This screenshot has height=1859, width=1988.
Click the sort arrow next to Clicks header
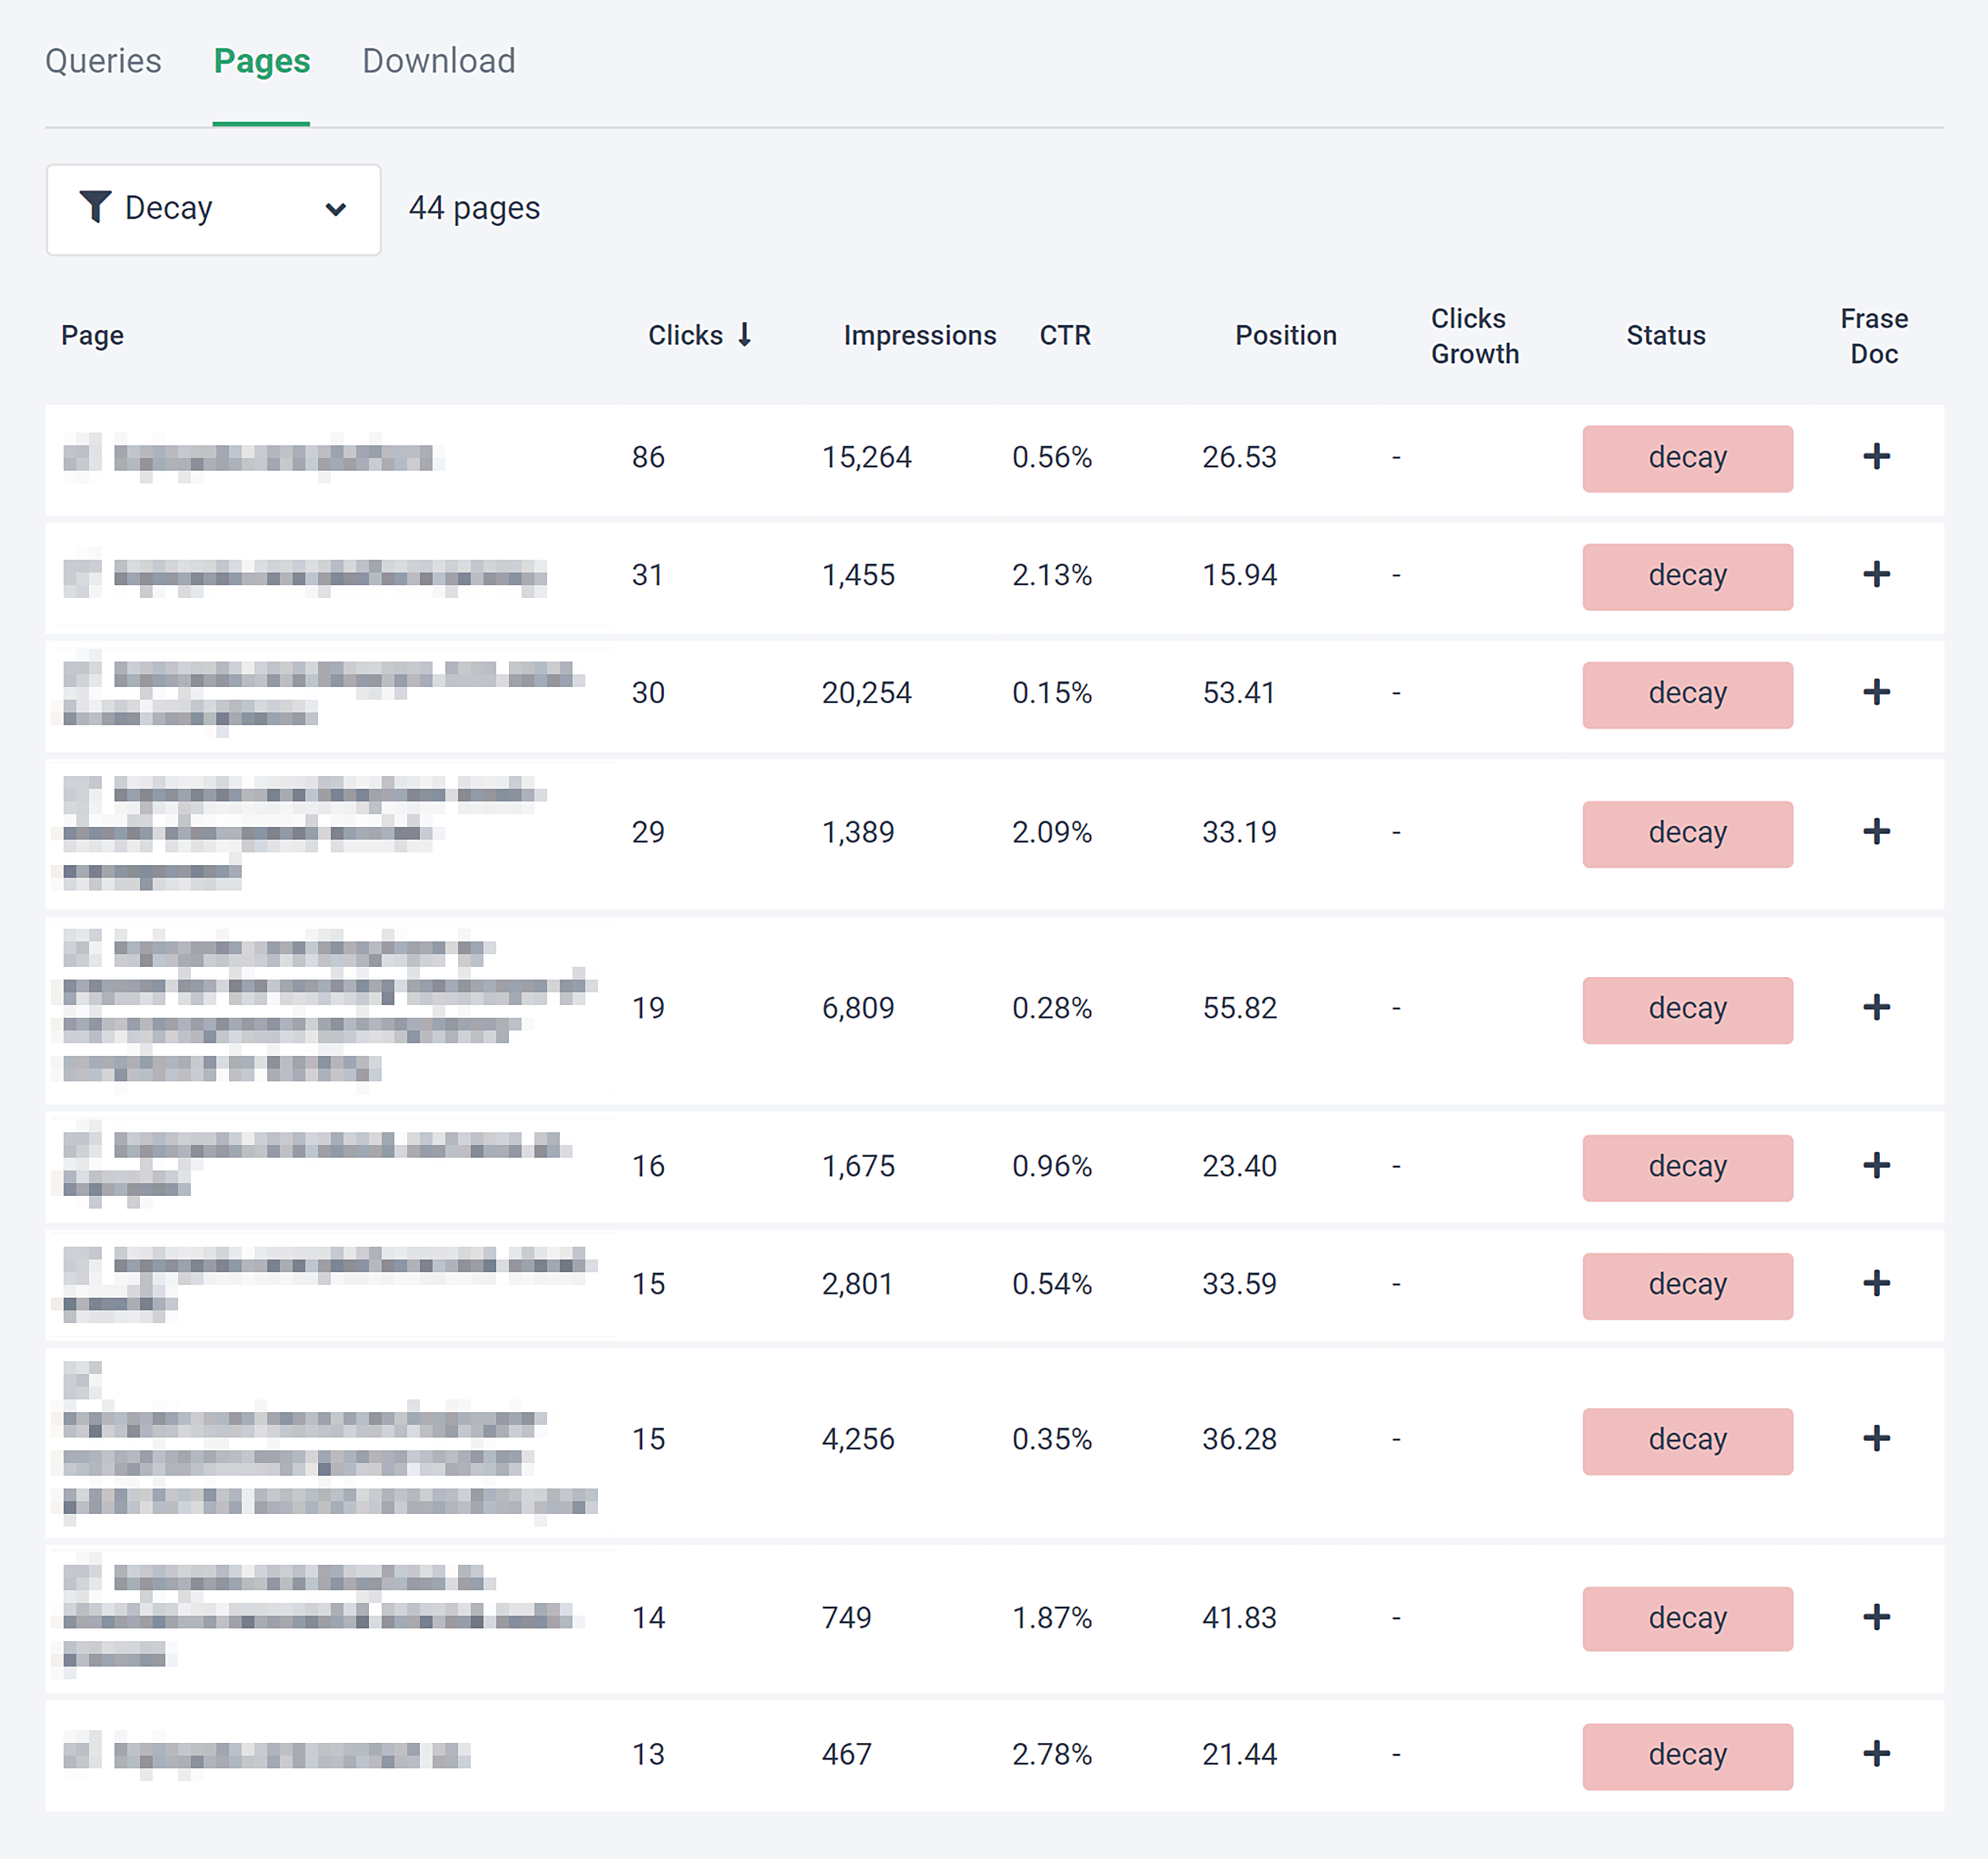[x=746, y=335]
